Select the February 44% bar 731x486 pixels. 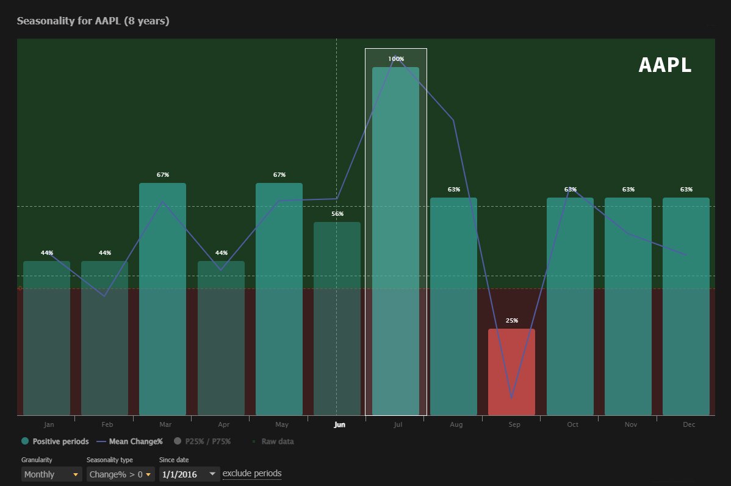pos(104,338)
